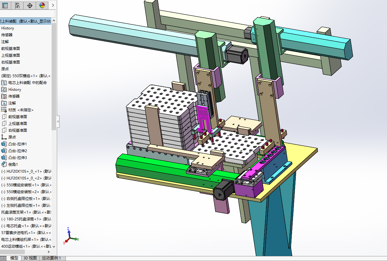This screenshot has height=261, width=387.
Task: Select the 左侧托盘限位板<1> component
Action: pos(26,205)
